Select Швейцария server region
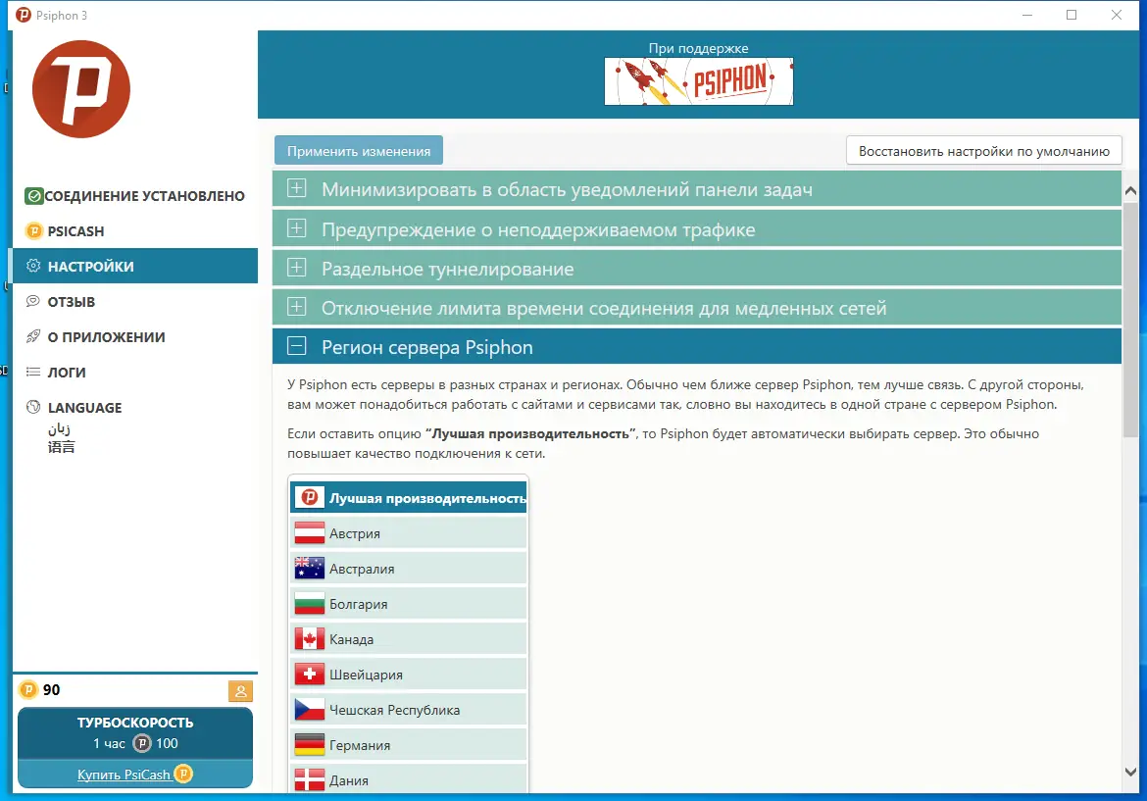Screen dimensions: 1147x801 [409, 675]
